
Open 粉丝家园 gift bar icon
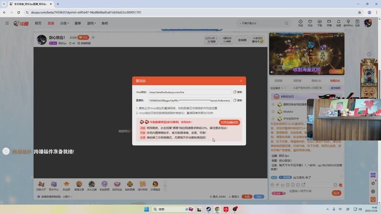(x=104, y=186)
